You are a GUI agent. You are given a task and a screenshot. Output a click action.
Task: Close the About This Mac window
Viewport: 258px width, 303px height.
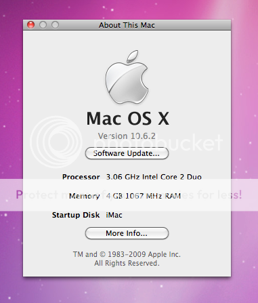click(31, 25)
